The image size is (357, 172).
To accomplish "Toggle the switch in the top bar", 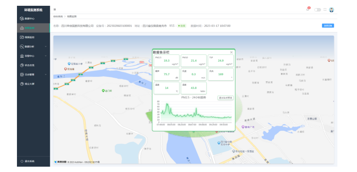I will coord(317,10).
